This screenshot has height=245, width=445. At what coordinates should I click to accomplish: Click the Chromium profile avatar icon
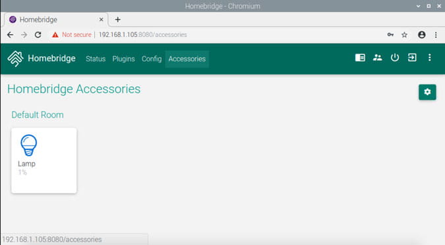(421, 35)
